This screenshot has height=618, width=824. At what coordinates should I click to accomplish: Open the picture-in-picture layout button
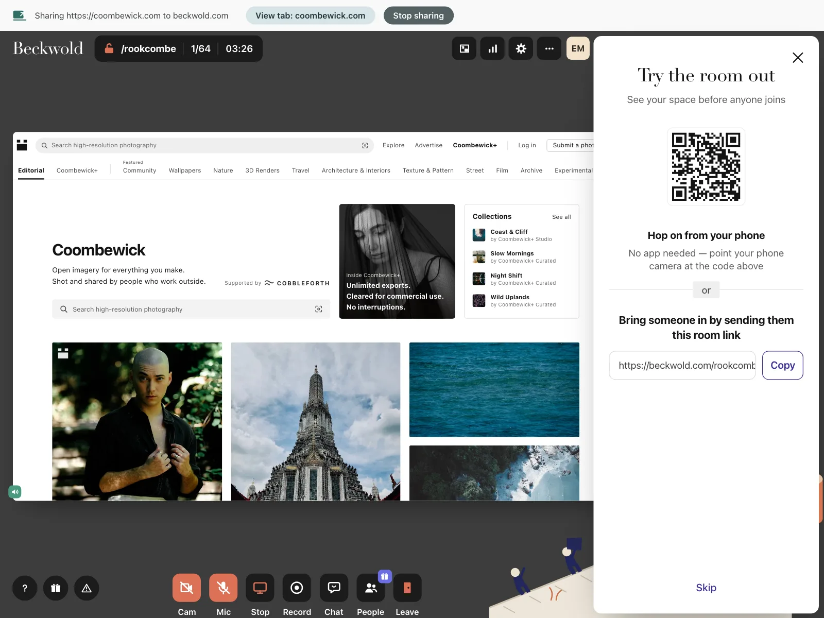(x=464, y=48)
